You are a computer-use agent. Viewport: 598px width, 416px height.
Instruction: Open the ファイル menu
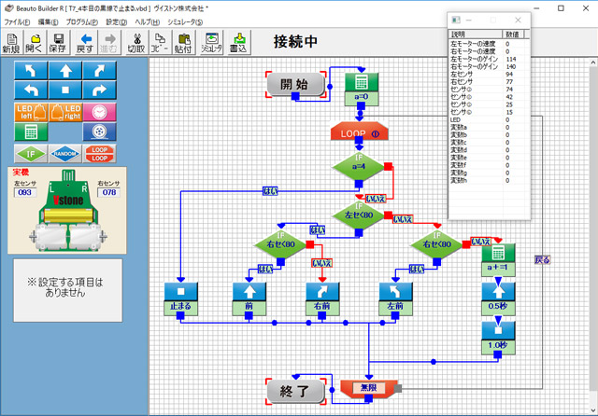[x=17, y=21]
